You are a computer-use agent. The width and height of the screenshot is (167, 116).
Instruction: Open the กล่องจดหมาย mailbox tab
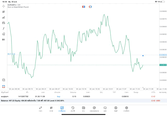[94, 109]
